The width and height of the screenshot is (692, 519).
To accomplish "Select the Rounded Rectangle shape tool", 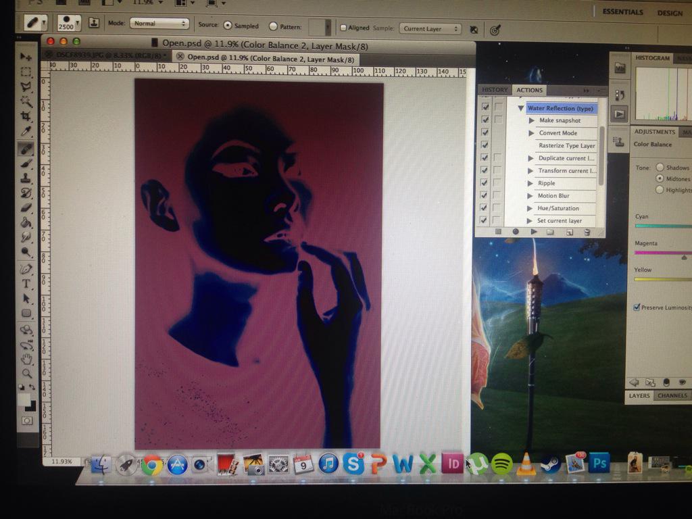I will pos(26,314).
